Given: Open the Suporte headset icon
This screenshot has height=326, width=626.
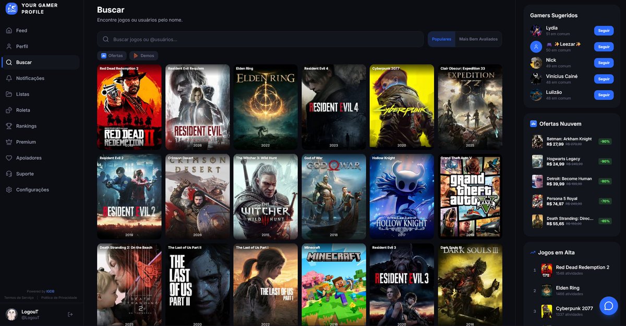Looking at the screenshot, I should (x=9, y=174).
